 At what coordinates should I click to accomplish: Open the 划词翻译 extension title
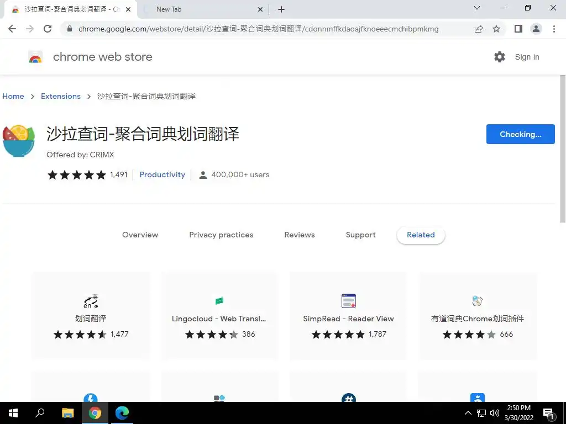(x=91, y=319)
